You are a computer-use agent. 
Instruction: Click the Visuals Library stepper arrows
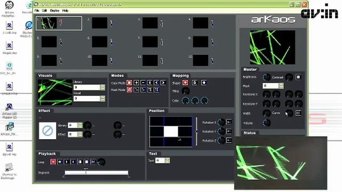[x=103, y=87]
